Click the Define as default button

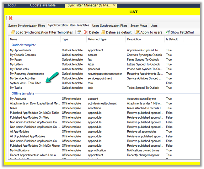pos(116,32)
